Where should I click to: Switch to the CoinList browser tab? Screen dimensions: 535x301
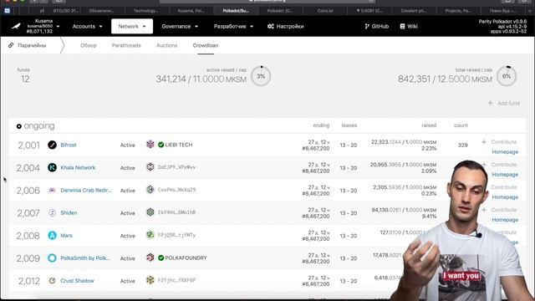[325, 11]
